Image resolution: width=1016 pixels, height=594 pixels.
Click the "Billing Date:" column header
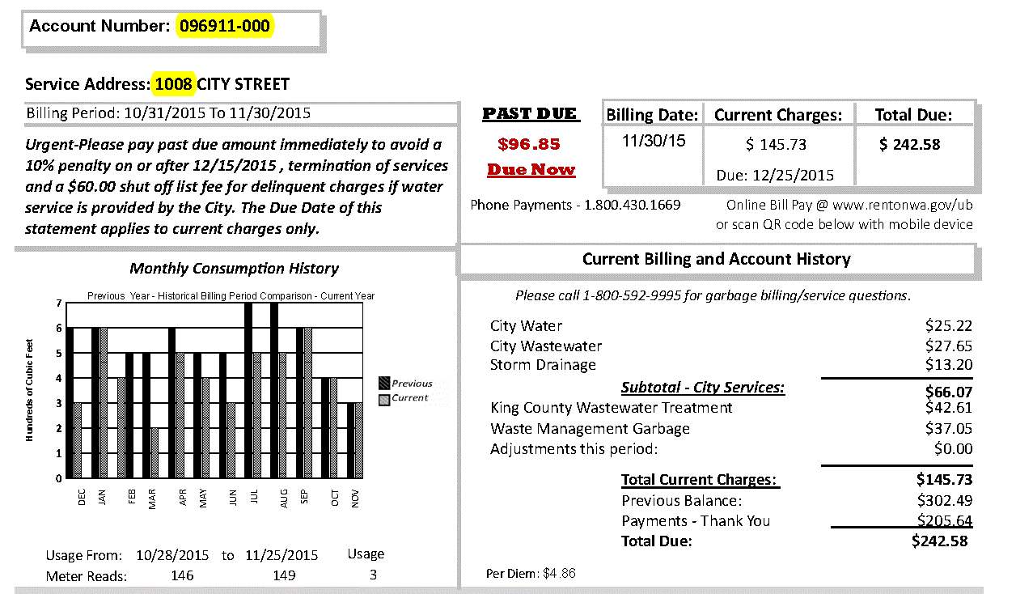pyautogui.click(x=652, y=115)
